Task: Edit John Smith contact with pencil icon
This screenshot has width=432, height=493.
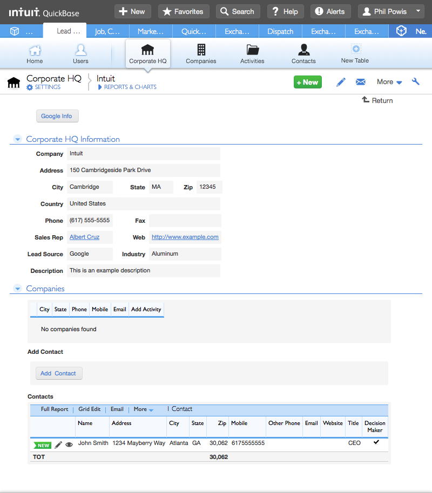Action: [58, 444]
